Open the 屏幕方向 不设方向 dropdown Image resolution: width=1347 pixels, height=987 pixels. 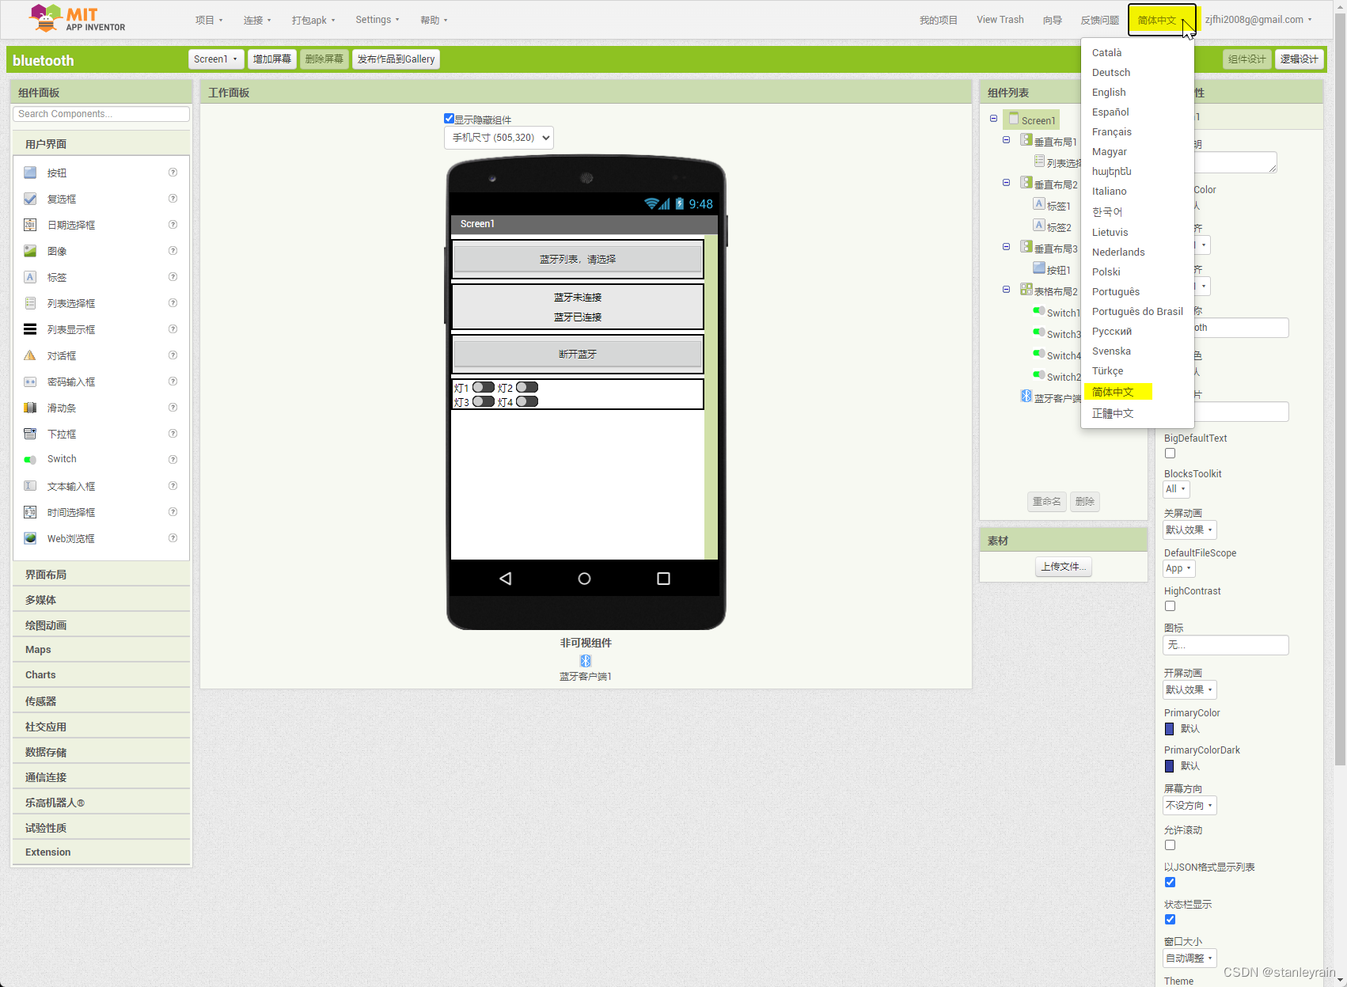point(1189,805)
